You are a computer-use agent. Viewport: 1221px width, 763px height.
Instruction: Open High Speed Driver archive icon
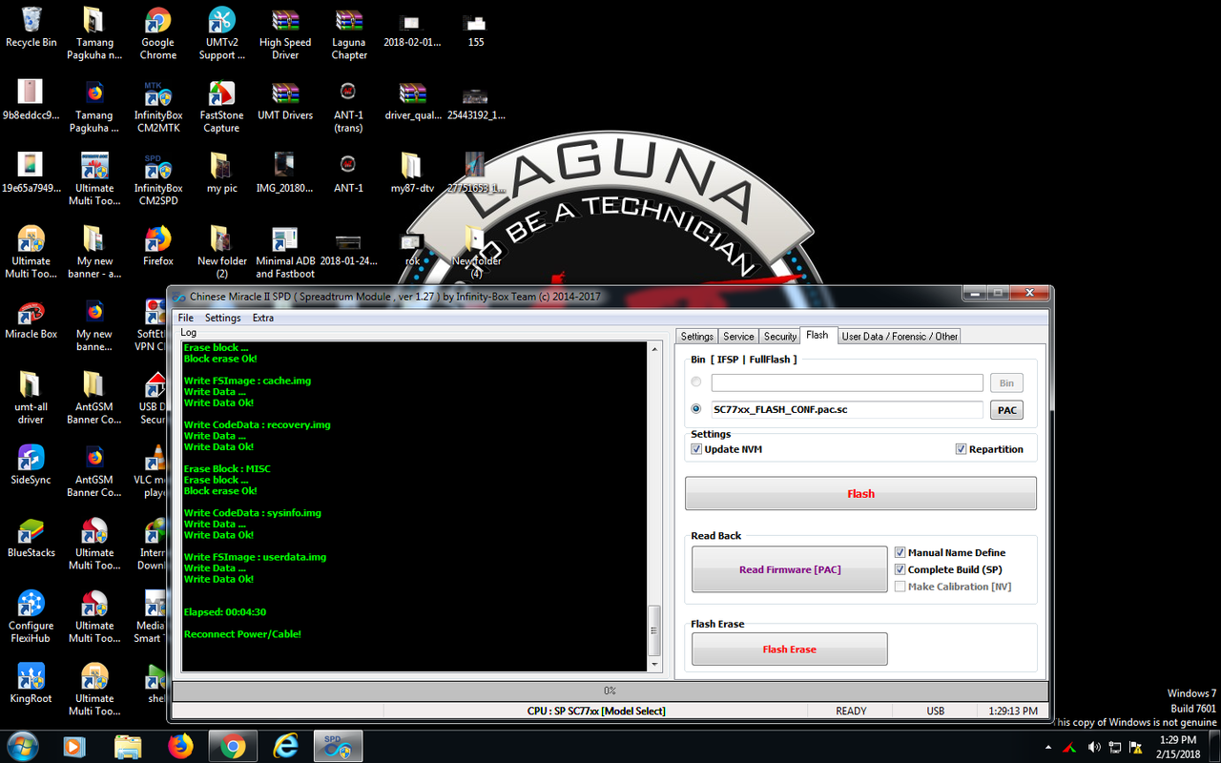(x=285, y=34)
